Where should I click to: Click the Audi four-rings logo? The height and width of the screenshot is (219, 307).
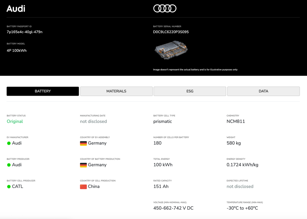pos(165,8)
